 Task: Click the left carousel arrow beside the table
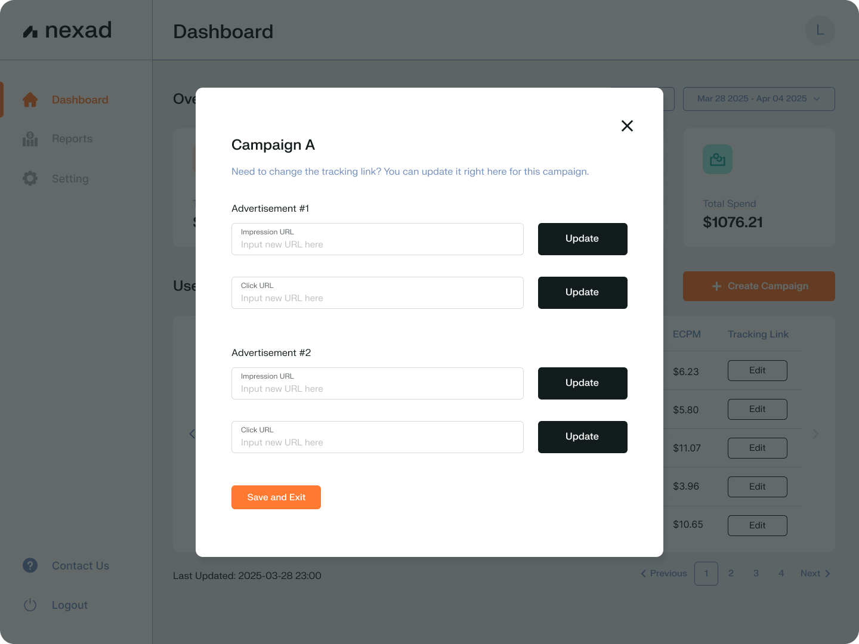192,434
